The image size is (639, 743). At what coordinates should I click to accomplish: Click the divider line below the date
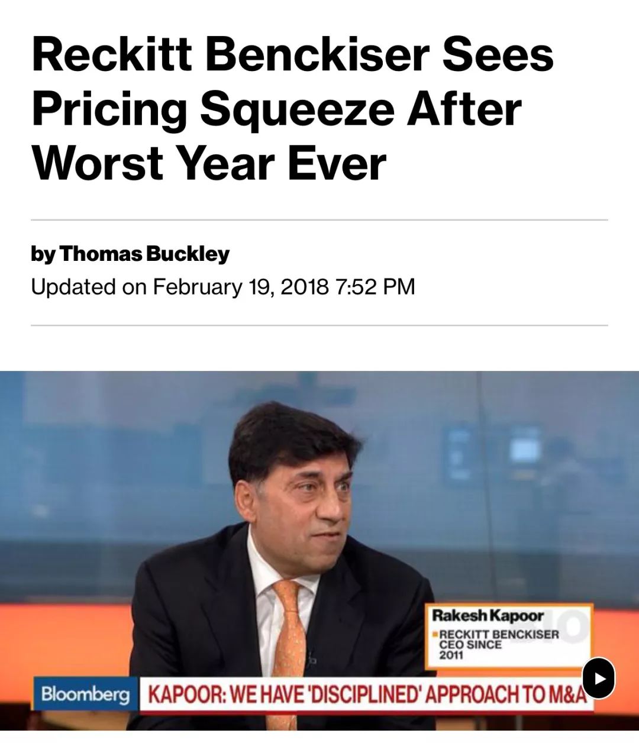click(319, 325)
